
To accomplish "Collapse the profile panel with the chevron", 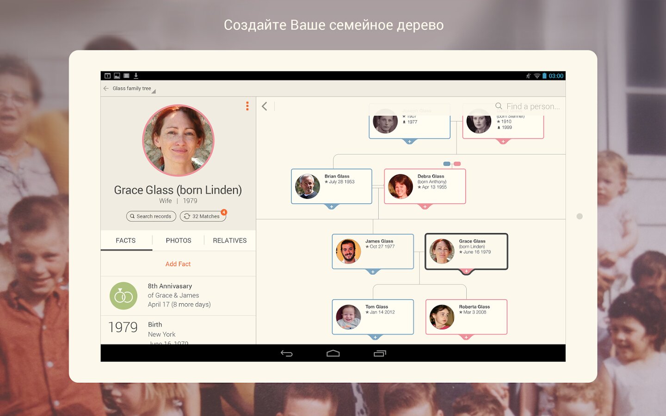I will (265, 106).
